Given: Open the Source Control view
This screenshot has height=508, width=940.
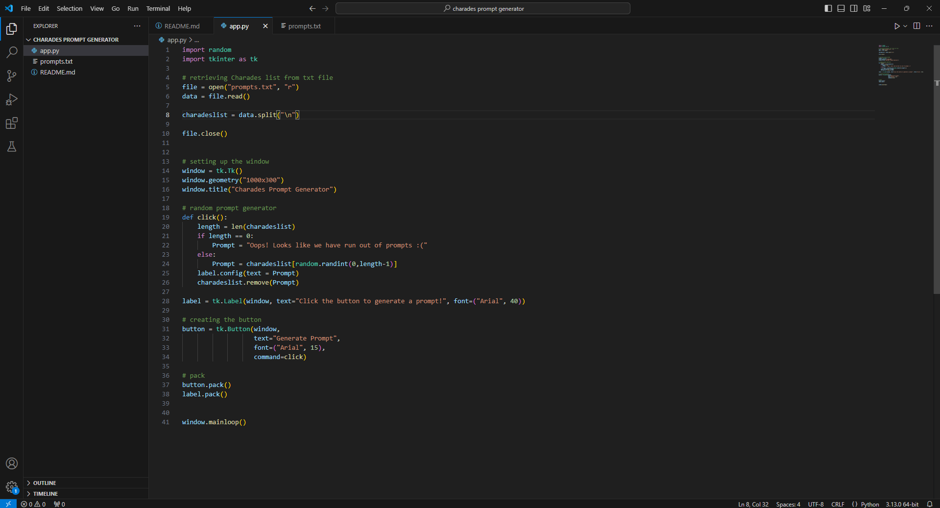Looking at the screenshot, I should tap(12, 75).
